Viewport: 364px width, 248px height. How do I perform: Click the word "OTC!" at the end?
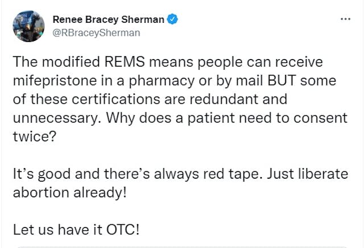click(121, 231)
